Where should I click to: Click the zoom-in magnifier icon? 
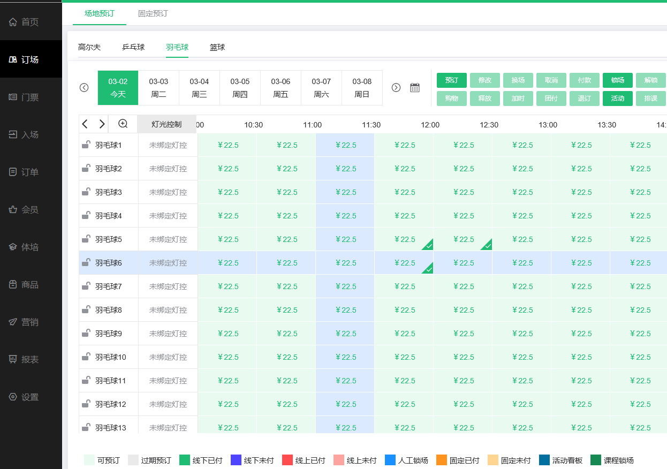123,124
